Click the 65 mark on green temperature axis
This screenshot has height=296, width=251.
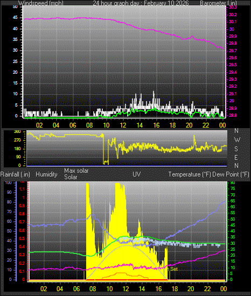[x=233, y=201]
